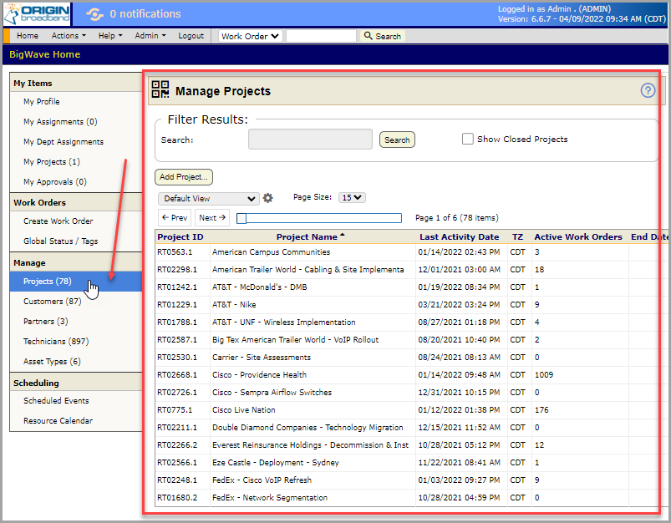671x523 pixels.
Task: Select Big Tex American Trailer World project
Action: (x=295, y=340)
